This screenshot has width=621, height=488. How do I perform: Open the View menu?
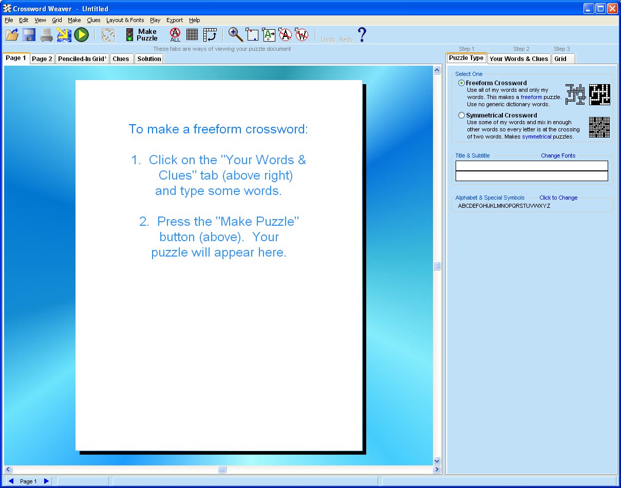click(41, 21)
